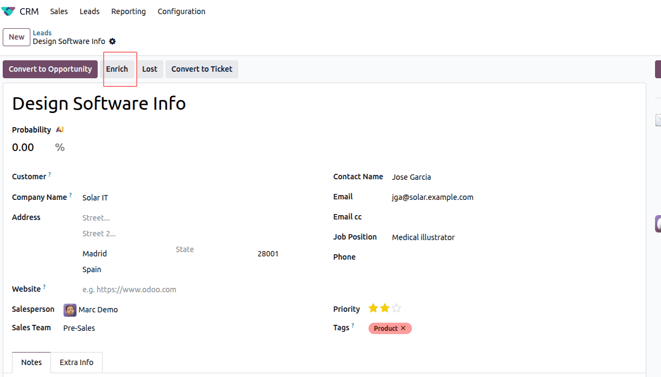Remove the Product tag with its x
The height and width of the screenshot is (377, 661).
tap(403, 328)
